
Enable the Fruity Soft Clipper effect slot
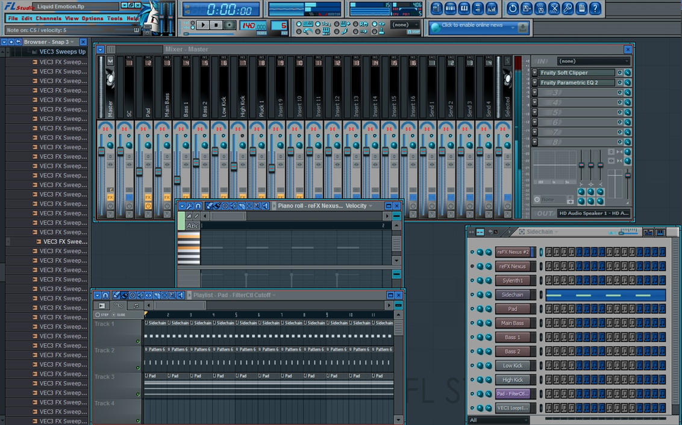pos(620,73)
